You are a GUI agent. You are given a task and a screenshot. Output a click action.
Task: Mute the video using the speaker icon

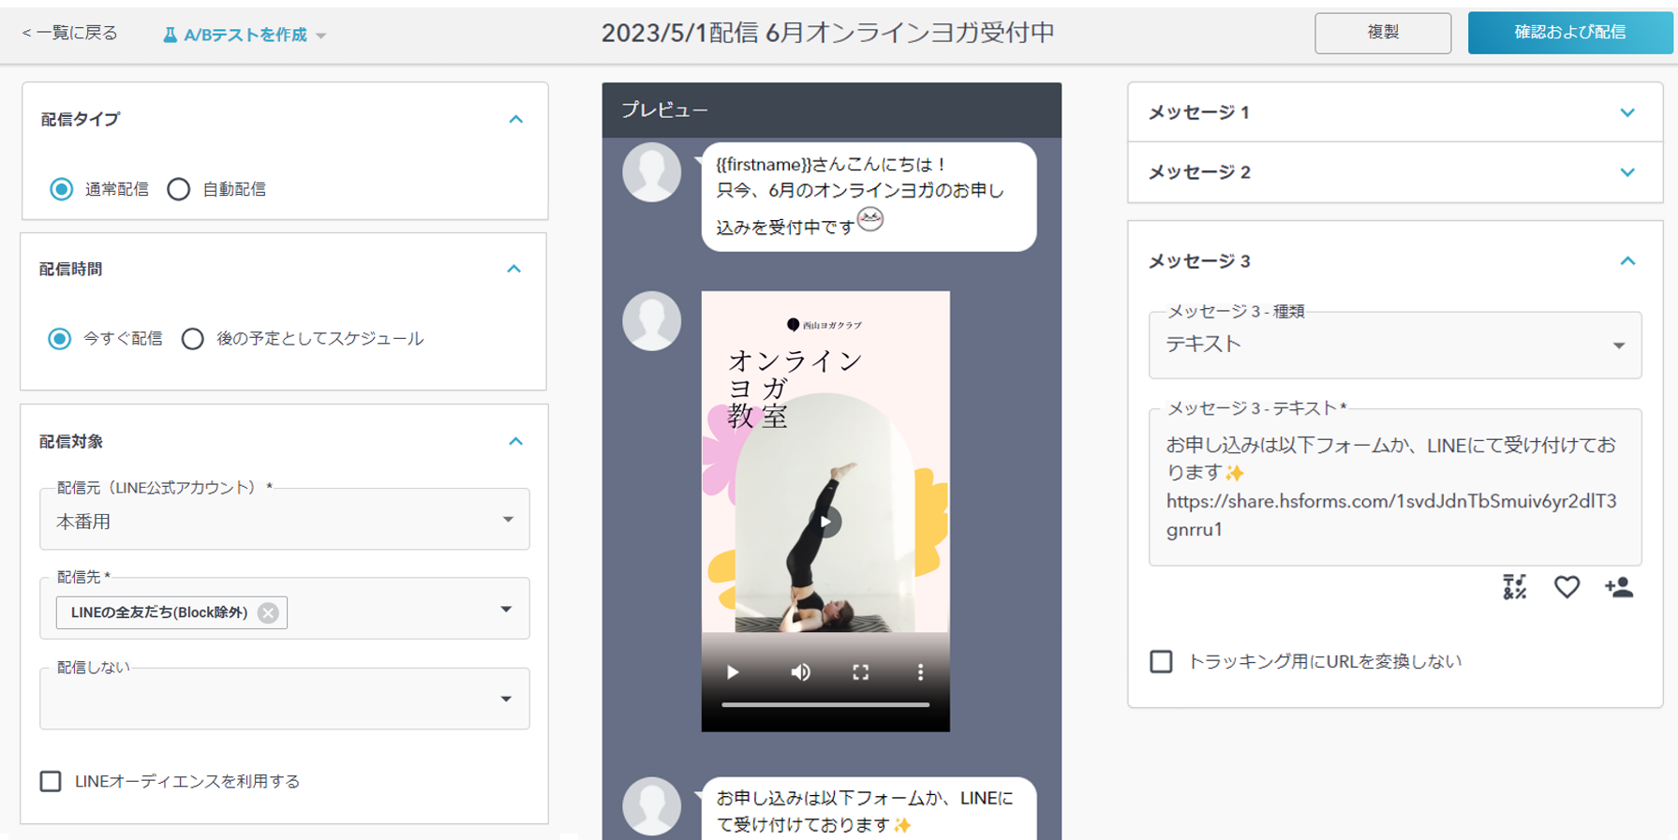800,672
